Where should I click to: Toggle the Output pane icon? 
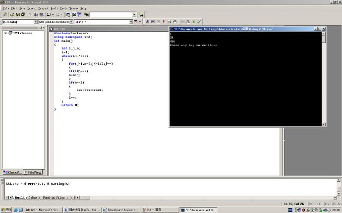coord(74,14)
